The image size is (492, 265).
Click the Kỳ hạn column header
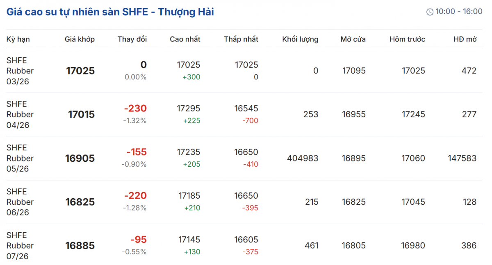tap(18, 39)
